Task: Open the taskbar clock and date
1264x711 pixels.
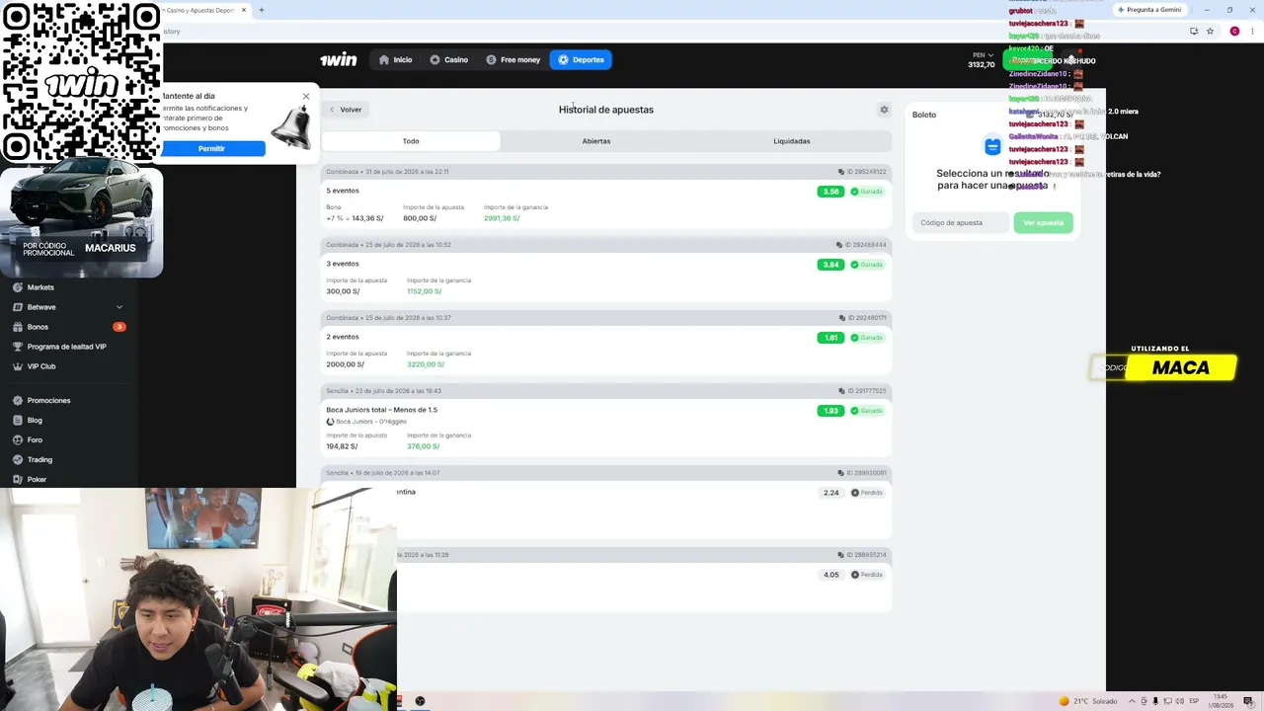Action: point(1221,701)
